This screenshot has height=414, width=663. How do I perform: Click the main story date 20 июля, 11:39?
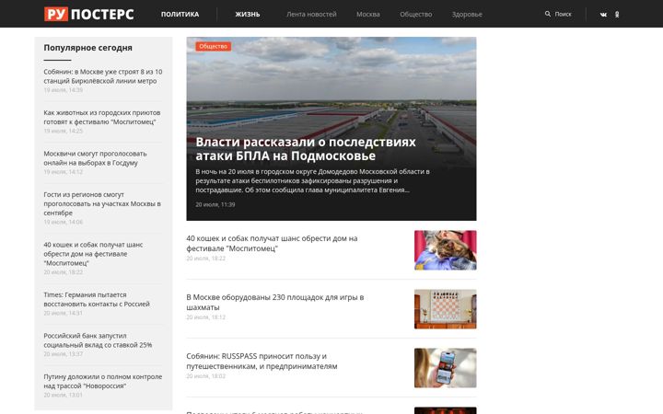click(215, 204)
